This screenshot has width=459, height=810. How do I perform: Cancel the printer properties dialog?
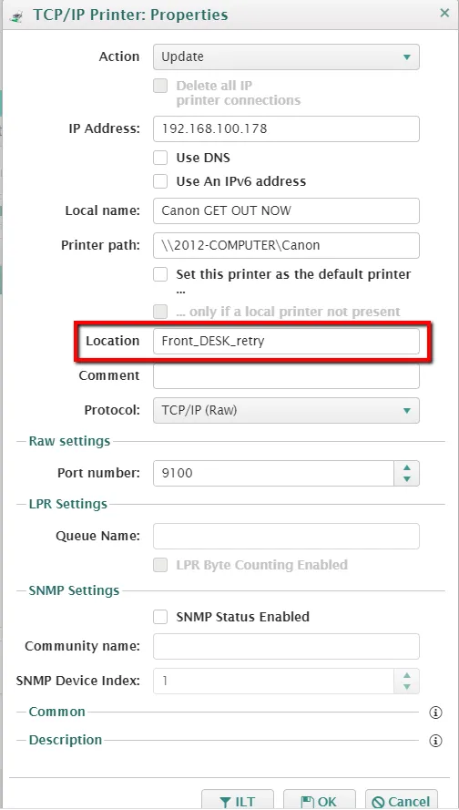pyautogui.click(x=402, y=800)
